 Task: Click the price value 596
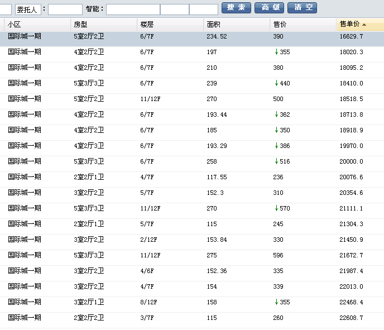coord(278,256)
